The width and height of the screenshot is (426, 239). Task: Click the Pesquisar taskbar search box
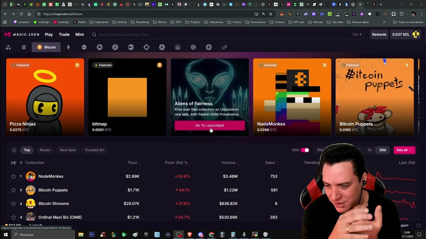pyautogui.click(x=43, y=235)
